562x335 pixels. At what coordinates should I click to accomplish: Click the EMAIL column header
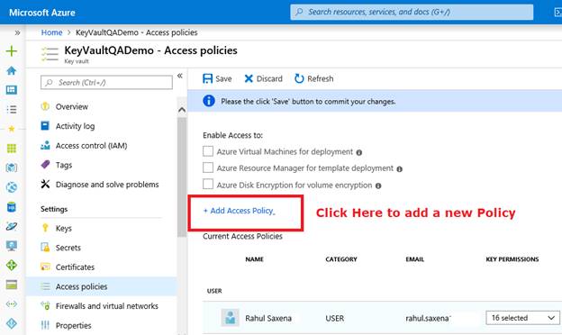coord(414,259)
